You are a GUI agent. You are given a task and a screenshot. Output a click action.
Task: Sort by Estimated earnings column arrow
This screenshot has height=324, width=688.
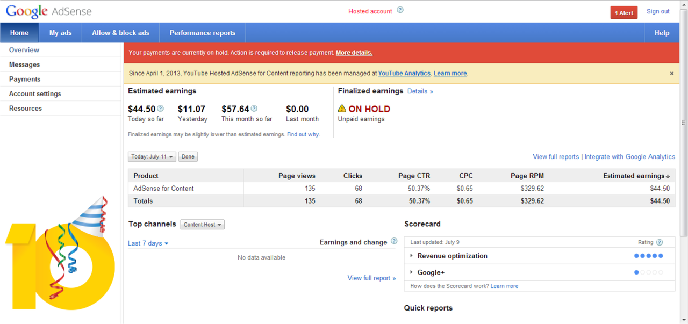click(x=668, y=176)
